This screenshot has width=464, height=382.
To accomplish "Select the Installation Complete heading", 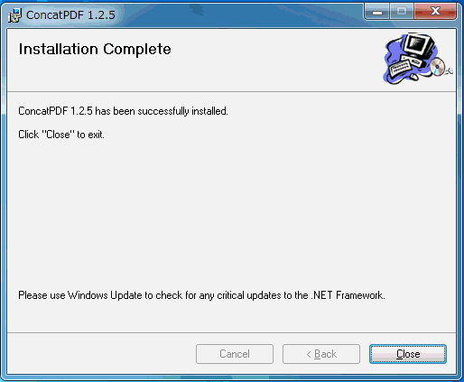I will [x=95, y=49].
